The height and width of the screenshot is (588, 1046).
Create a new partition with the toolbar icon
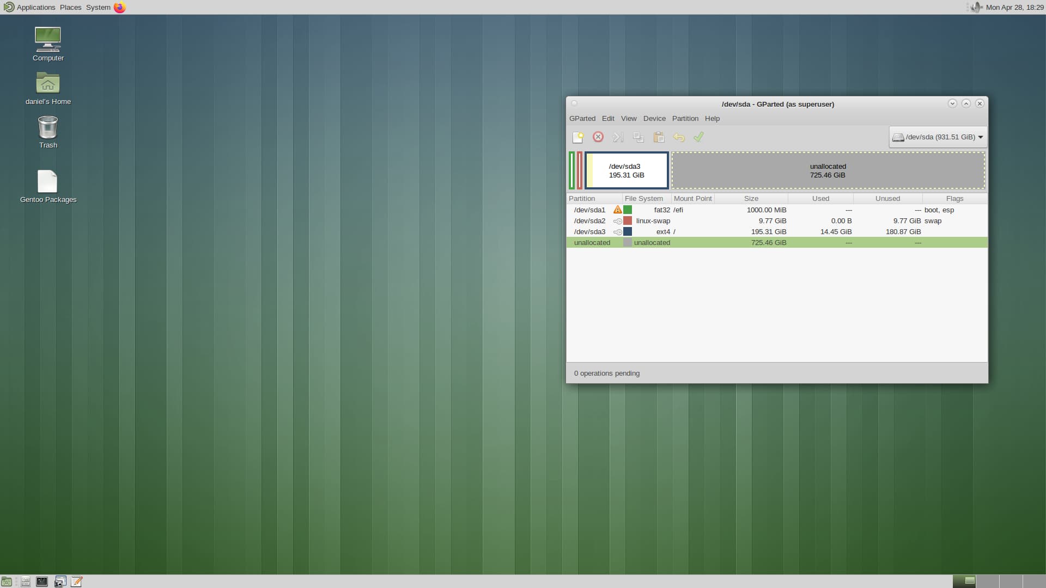(578, 137)
